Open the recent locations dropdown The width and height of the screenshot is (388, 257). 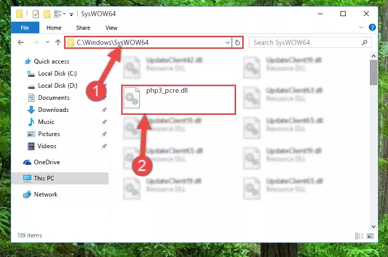coord(47,42)
